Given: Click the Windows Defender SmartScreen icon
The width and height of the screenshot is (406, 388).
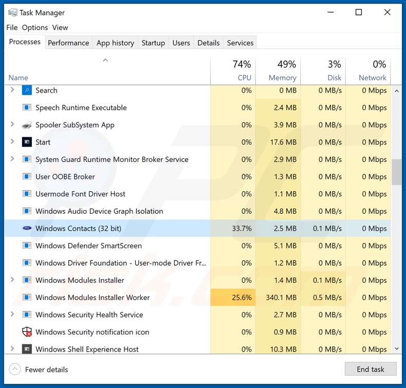Looking at the screenshot, I should 27,245.
